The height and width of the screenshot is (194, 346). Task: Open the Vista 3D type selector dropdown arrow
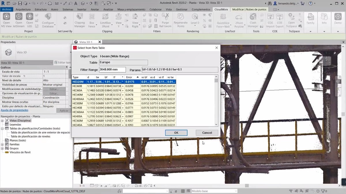point(71,52)
